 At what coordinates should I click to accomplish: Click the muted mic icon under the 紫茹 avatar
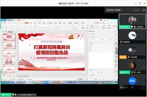[121, 87]
